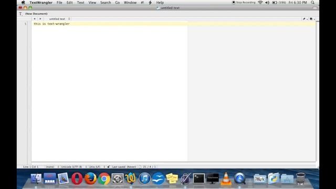336x189 pixels.
Task: Click the Fri 6:30 PM clock
Action: pyautogui.click(x=298, y=3)
